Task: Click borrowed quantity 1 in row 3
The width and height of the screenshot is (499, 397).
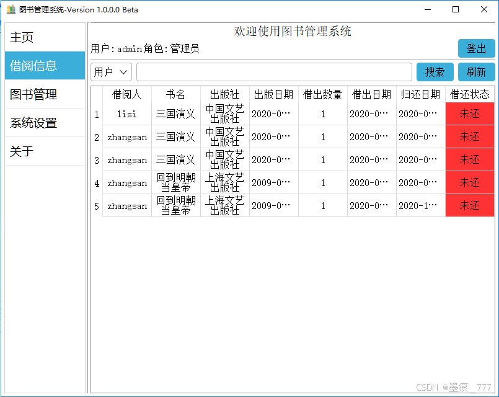Action: click(323, 160)
